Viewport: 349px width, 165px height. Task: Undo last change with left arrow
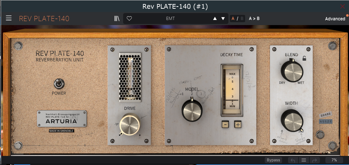[x=293, y=160]
